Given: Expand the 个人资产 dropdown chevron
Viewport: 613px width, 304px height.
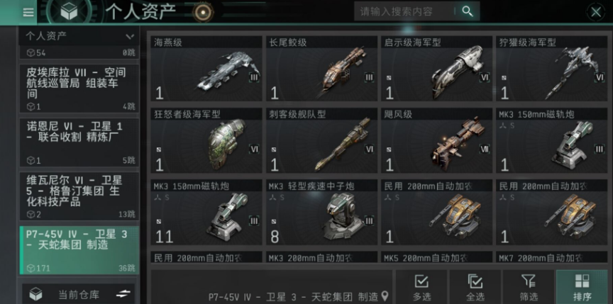Looking at the screenshot, I should (x=130, y=37).
